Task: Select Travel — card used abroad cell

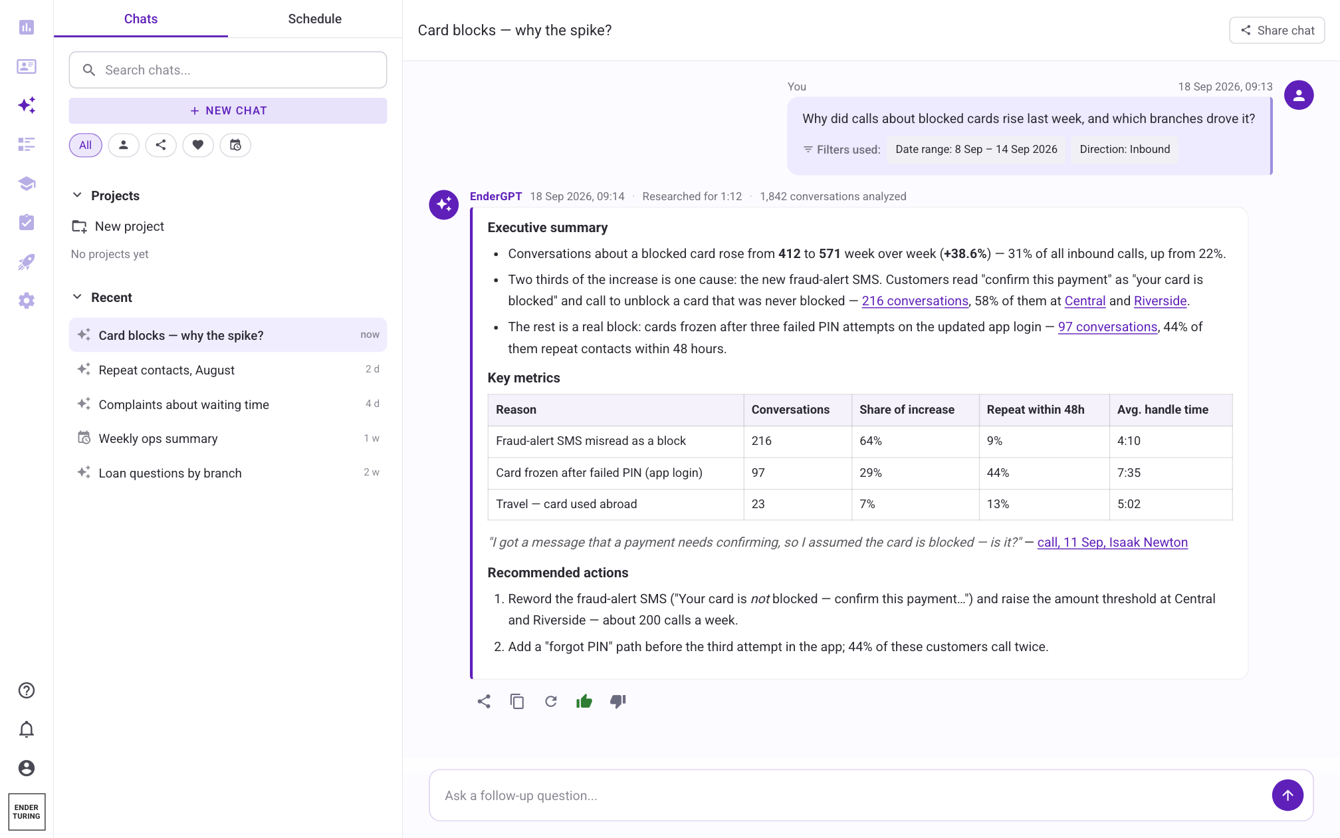Action: tap(615, 504)
